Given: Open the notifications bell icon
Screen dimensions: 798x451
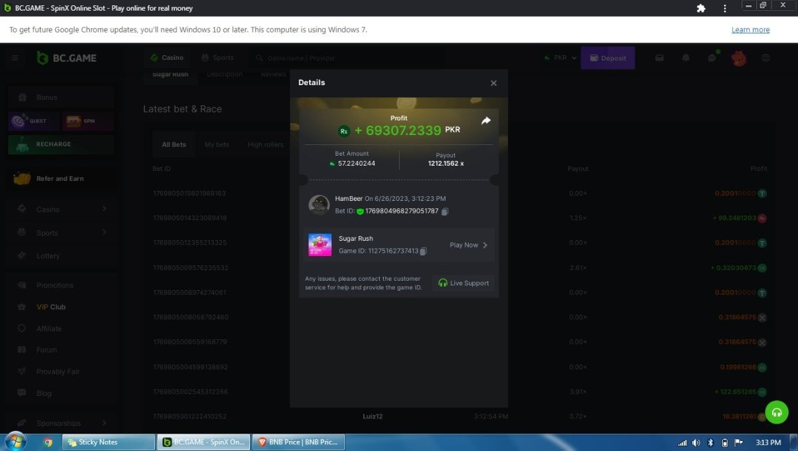Looking at the screenshot, I should (x=686, y=58).
